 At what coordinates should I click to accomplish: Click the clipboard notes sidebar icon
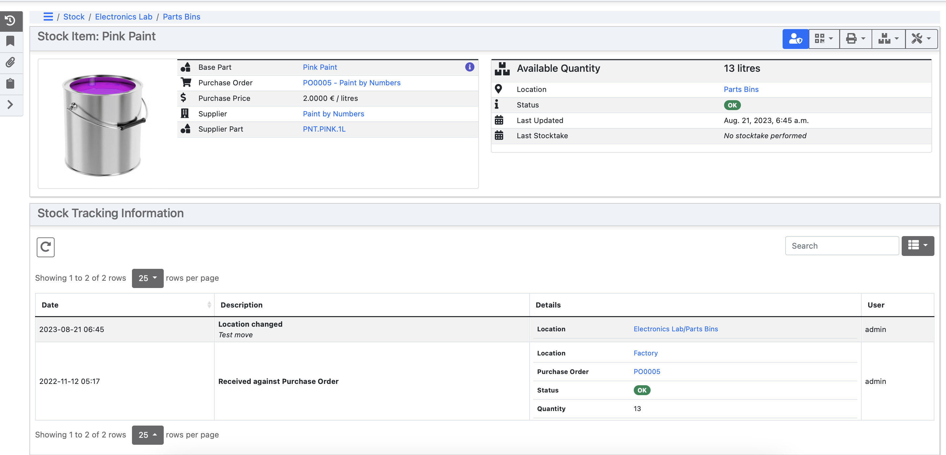[10, 83]
